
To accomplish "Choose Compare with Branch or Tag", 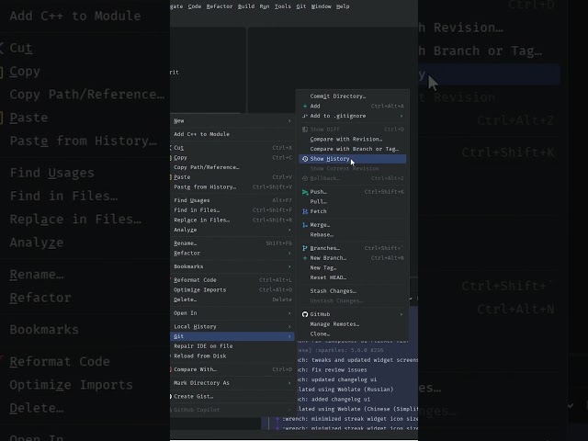I will point(353,149).
